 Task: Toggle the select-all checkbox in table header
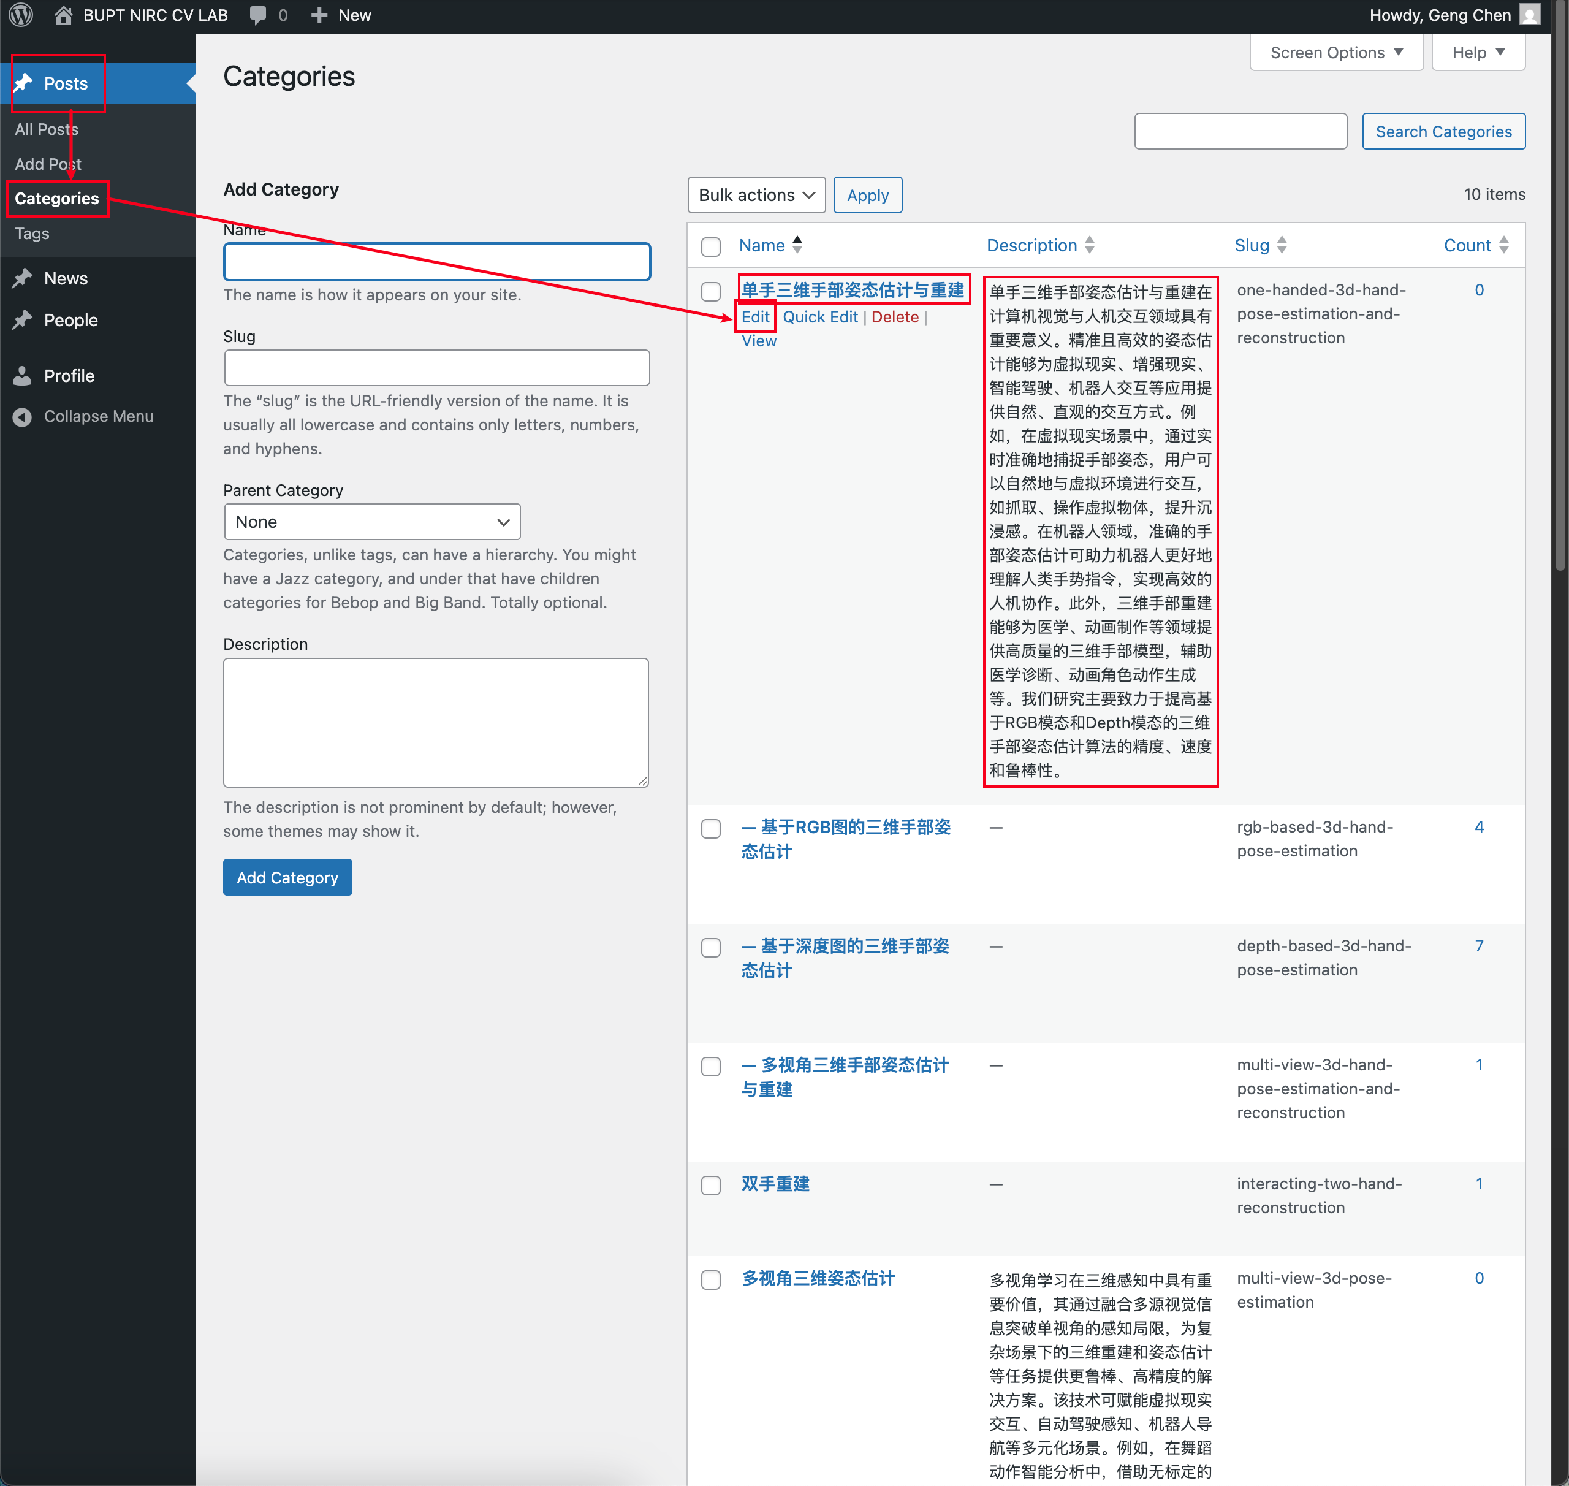point(710,246)
